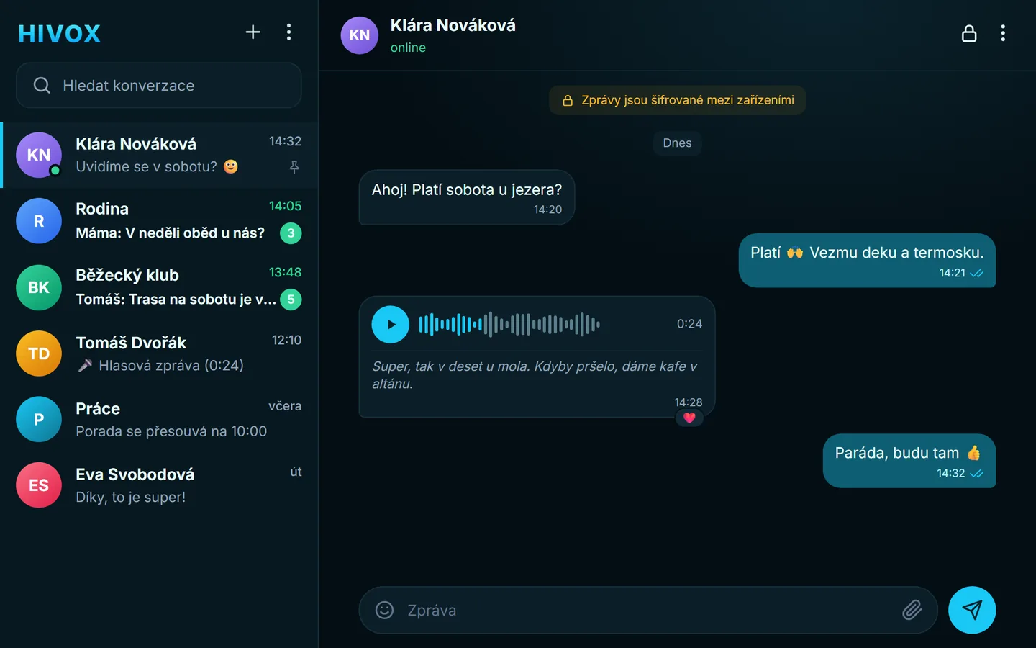Send the message with paper plane button
The height and width of the screenshot is (648, 1036).
pyautogui.click(x=972, y=610)
